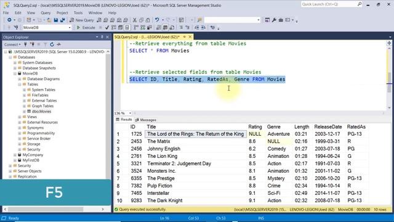The image size is (394, 222).
Task: Click the Open File folder icon
Action: (x=49, y=20)
